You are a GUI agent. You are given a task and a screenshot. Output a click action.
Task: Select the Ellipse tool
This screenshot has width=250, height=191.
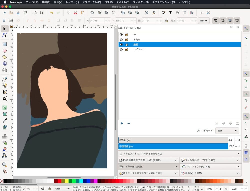coord(4,51)
